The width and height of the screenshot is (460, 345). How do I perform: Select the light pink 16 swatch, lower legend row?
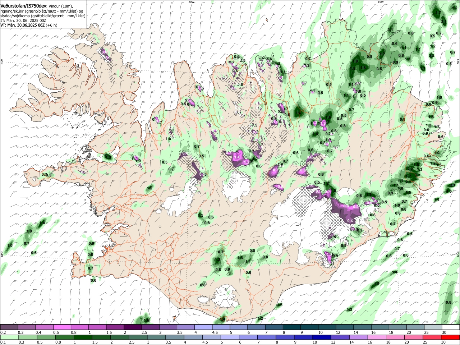pyautogui.click(x=377, y=337)
